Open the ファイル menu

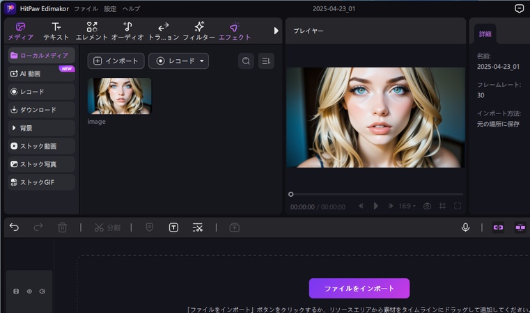pyautogui.click(x=86, y=9)
